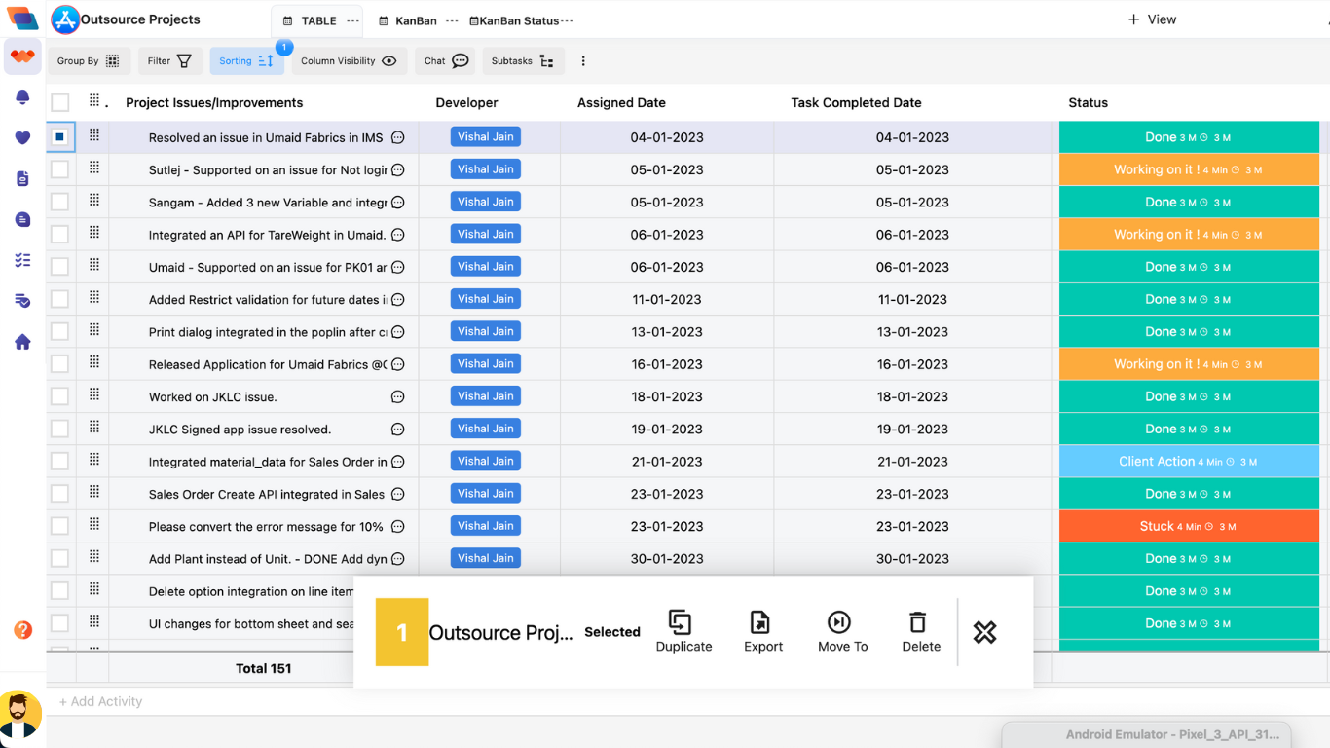The image size is (1330, 748).
Task: Open chat bubble for Sutlej - Supported row
Action: point(397,169)
